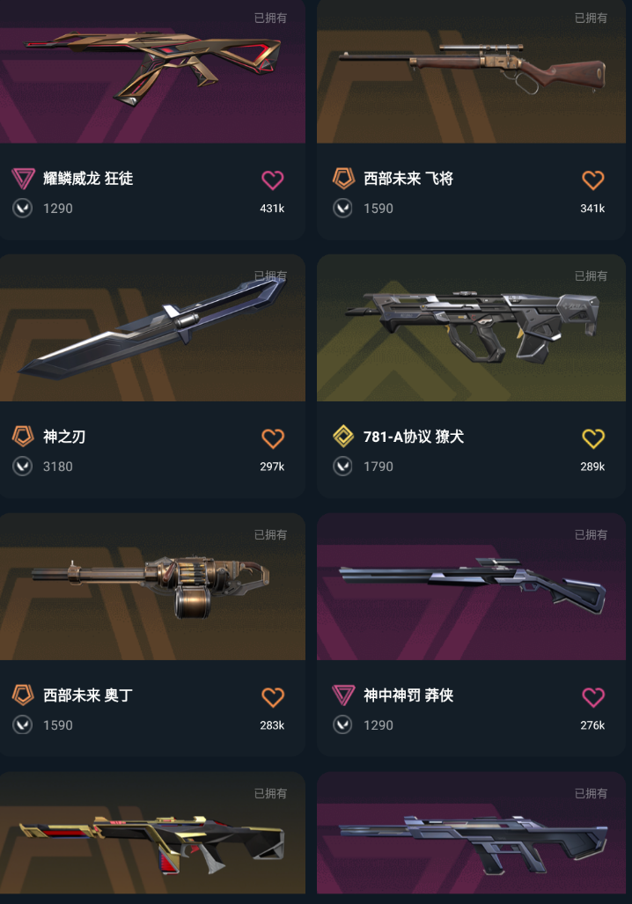Tap the heart for 781-A协议 獠犬
This screenshot has height=904, width=632.
click(x=592, y=438)
